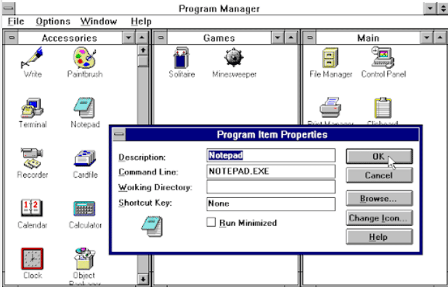
Task: Open the Accessories window control menu box
Action: 12,38
